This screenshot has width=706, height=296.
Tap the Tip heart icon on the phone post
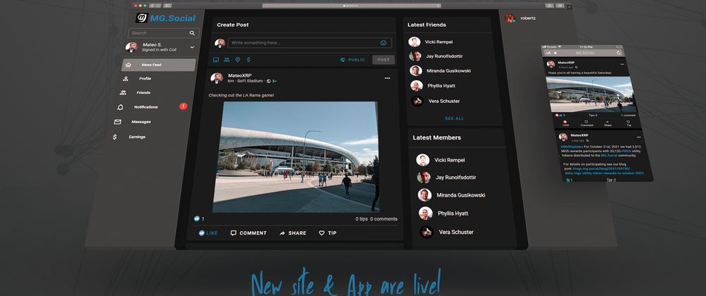tap(628, 123)
